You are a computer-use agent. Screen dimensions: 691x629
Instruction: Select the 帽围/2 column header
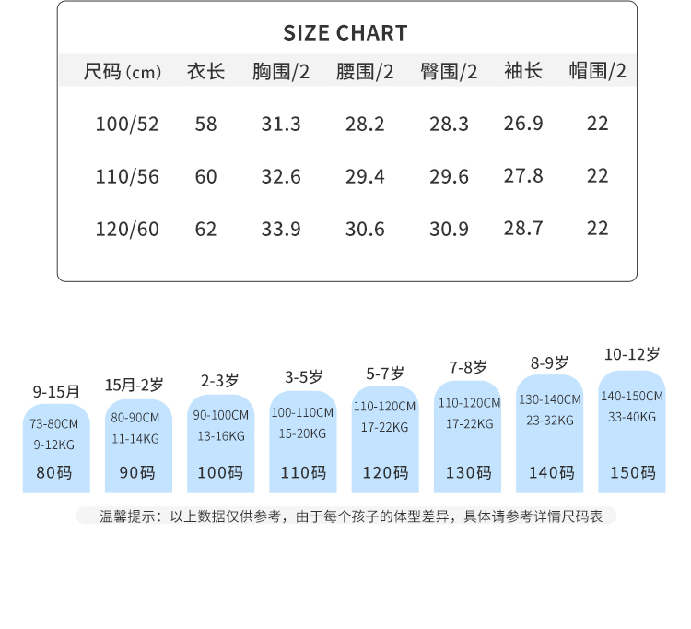pyautogui.click(x=598, y=71)
